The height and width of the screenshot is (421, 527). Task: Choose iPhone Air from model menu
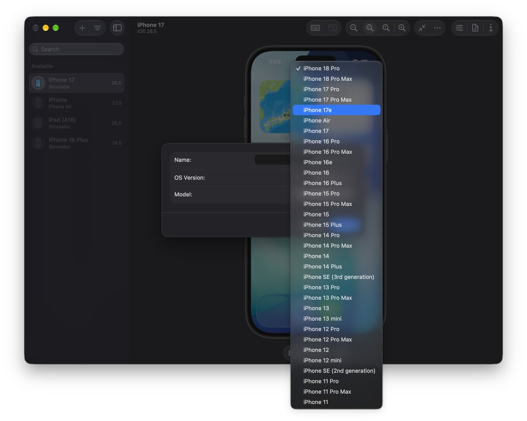(x=336, y=121)
